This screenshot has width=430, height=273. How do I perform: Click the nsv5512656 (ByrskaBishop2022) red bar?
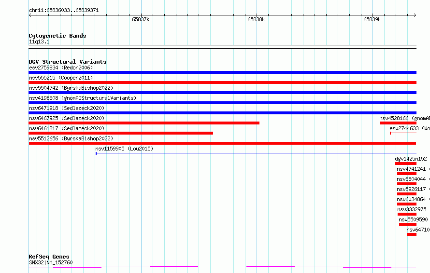pyautogui.click(x=222, y=143)
